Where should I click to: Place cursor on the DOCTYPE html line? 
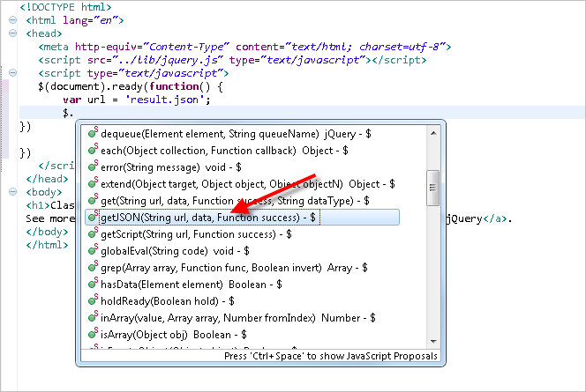(x=66, y=7)
